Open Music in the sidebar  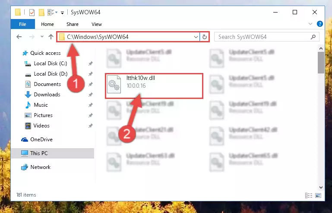(x=41, y=105)
